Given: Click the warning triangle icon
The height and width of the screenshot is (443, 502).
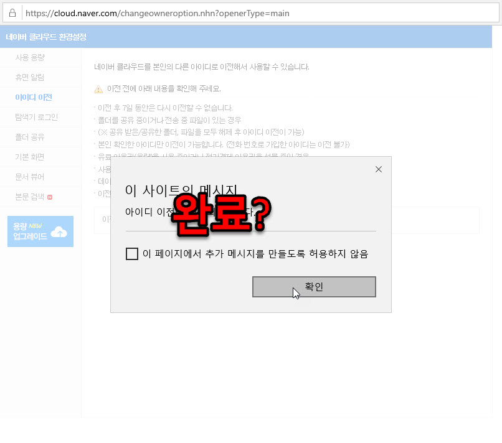Looking at the screenshot, I should 98,89.
